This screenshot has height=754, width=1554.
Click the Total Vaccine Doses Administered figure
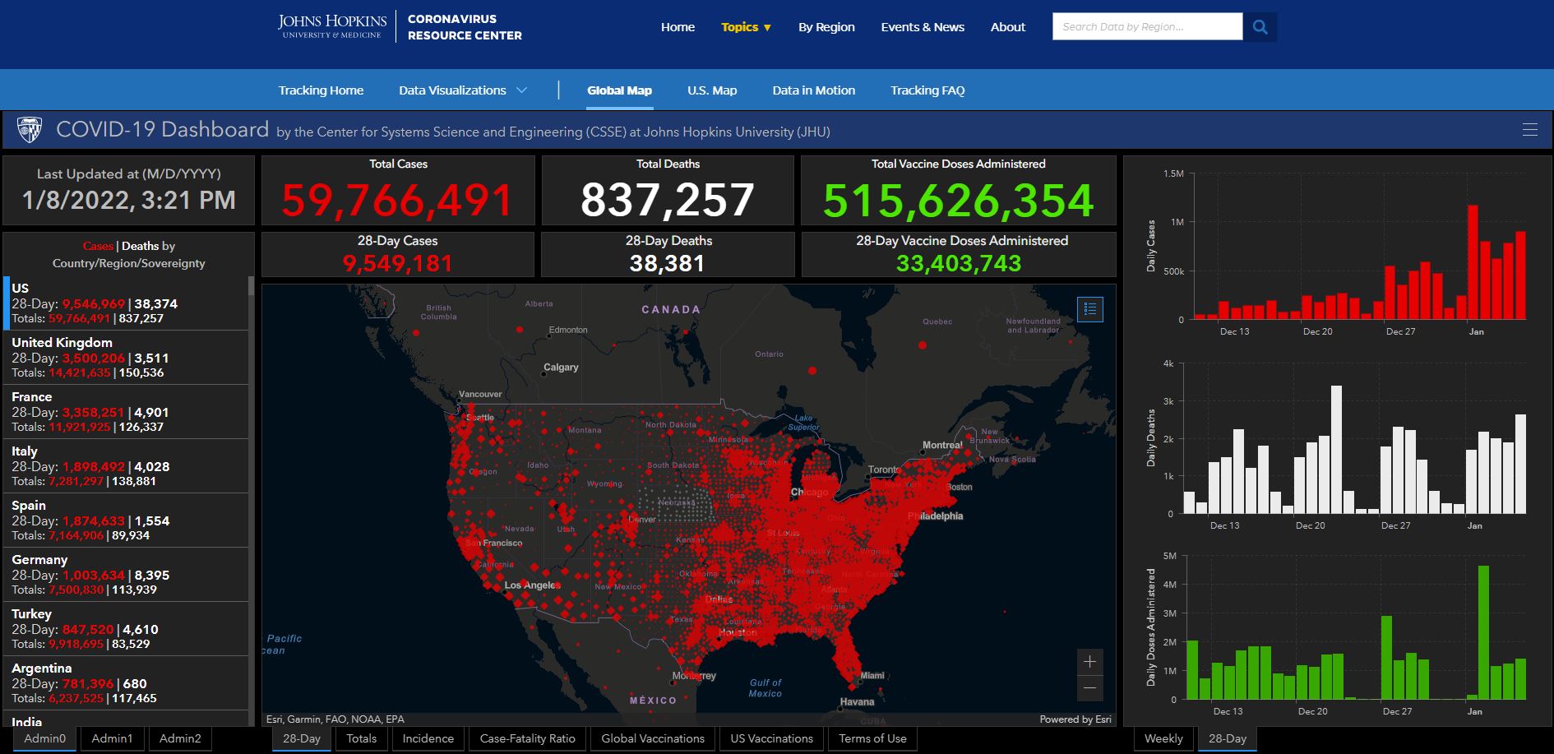coord(959,201)
